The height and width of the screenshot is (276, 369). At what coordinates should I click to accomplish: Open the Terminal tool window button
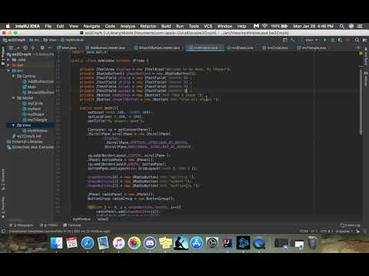pyautogui.click(x=72, y=225)
